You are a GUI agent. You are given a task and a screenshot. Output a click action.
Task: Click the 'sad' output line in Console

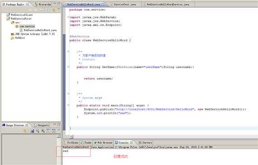65,151
